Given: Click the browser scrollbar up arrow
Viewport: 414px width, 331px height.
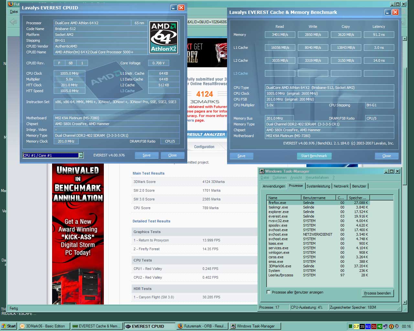Looking at the screenshot, I should (x=405, y=38).
